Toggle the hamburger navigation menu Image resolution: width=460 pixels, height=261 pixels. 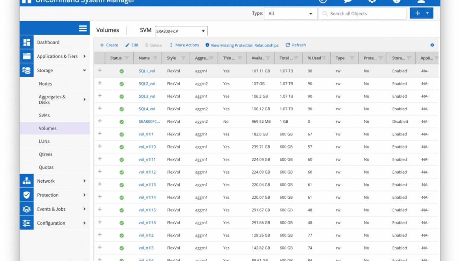[83, 28]
